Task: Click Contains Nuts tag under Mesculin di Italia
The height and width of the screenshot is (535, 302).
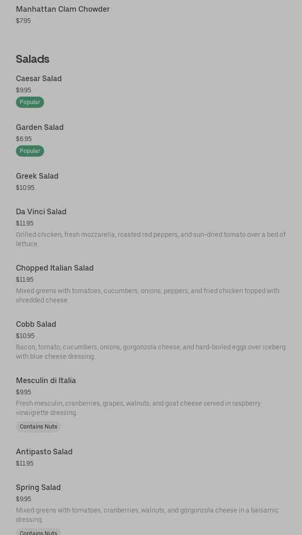Action: point(38,427)
